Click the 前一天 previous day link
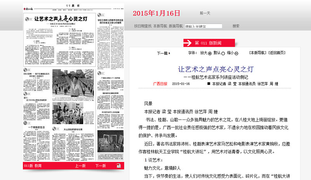 click(x=205, y=13)
